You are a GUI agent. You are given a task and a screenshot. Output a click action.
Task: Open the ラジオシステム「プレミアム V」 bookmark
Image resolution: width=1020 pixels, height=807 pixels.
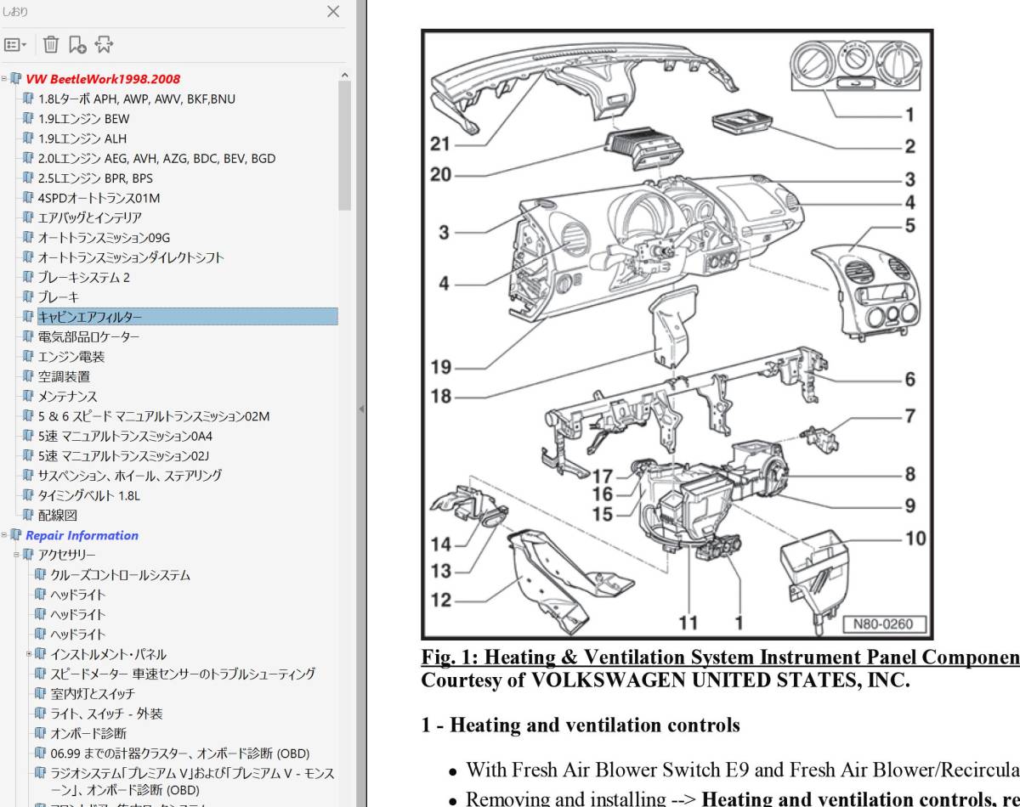tap(192, 782)
